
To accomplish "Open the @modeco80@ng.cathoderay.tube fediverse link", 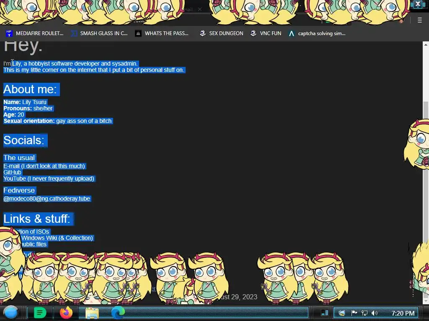I will tap(47, 199).
